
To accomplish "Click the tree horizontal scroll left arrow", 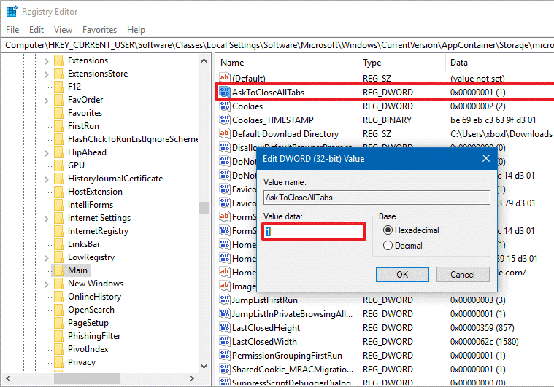I will point(8,379).
